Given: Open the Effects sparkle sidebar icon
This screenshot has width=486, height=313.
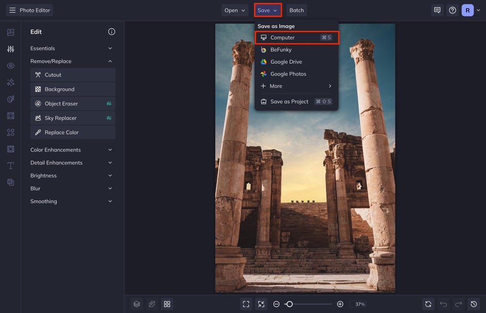Looking at the screenshot, I should (x=10, y=82).
